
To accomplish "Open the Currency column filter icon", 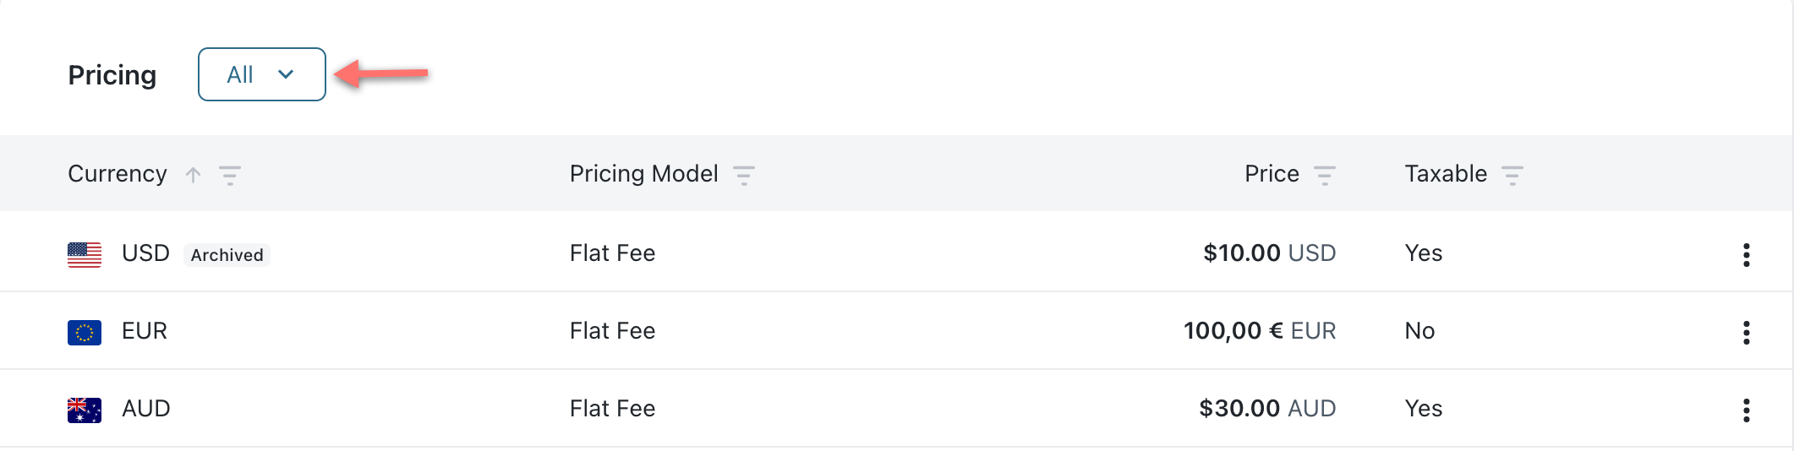I will [x=230, y=175].
